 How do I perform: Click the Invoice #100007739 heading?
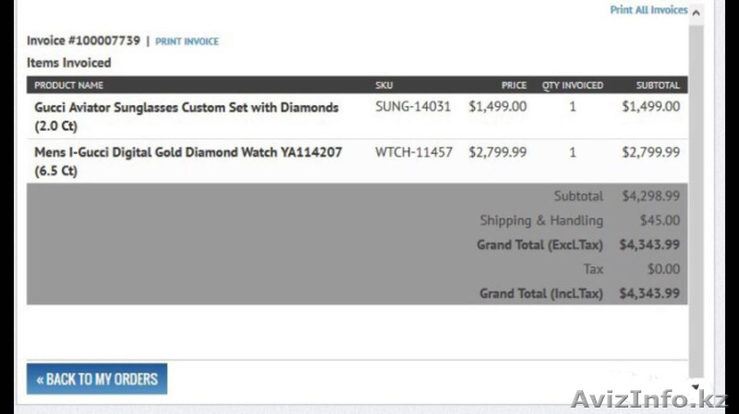point(83,41)
